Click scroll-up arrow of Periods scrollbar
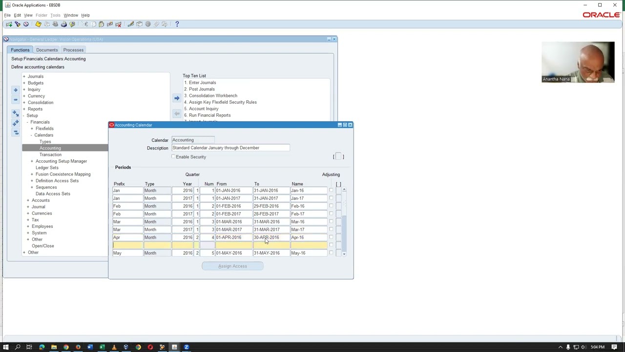The width and height of the screenshot is (625, 352). coord(344,190)
